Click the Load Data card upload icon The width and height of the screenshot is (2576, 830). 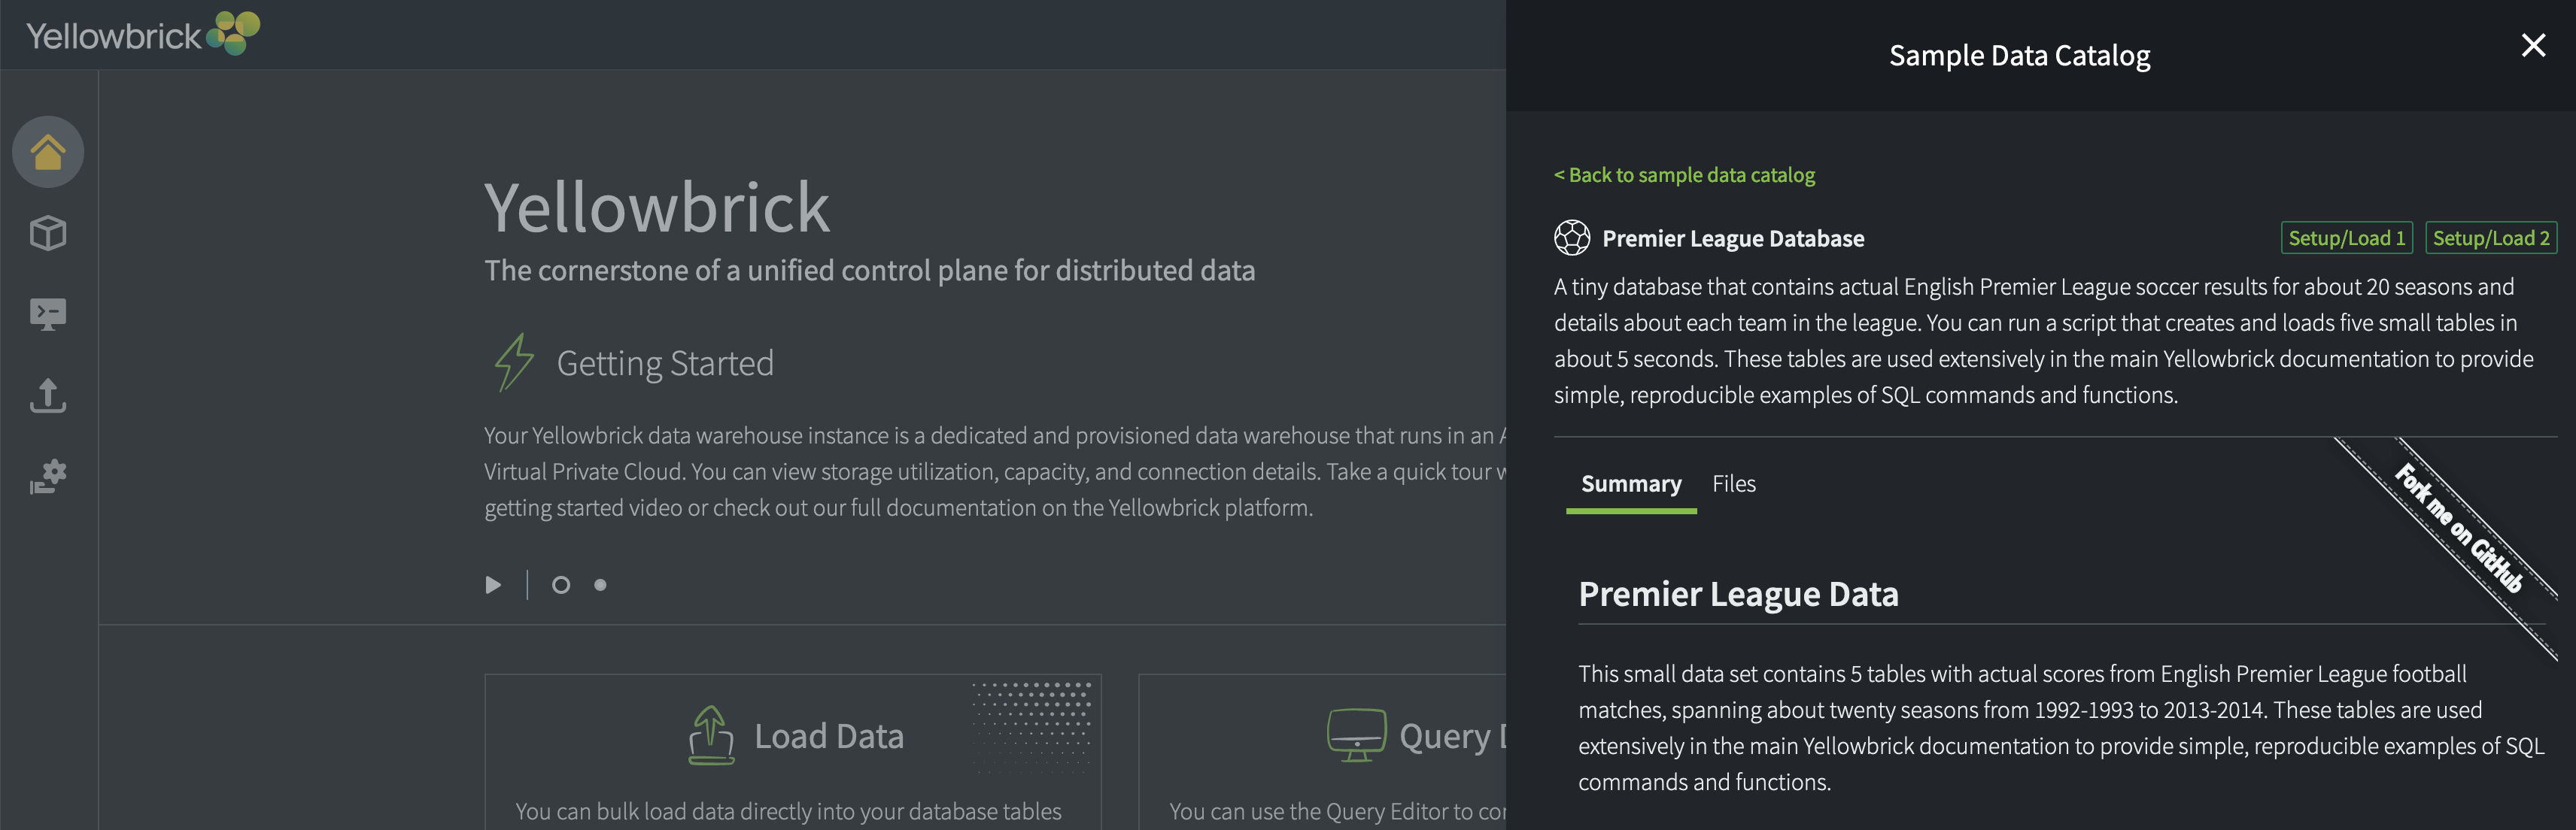point(711,735)
